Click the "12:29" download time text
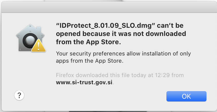 (162, 75)
